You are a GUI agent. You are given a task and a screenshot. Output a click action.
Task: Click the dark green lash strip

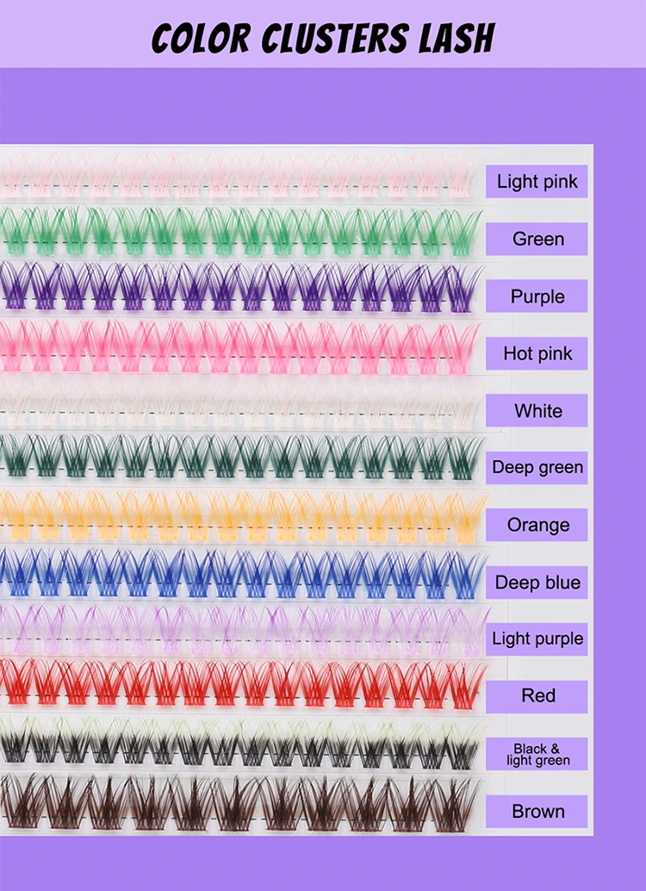pos(241,457)
